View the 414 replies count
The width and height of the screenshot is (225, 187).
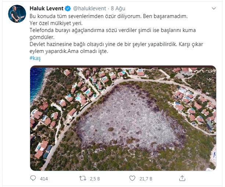(x=44, y=179)
